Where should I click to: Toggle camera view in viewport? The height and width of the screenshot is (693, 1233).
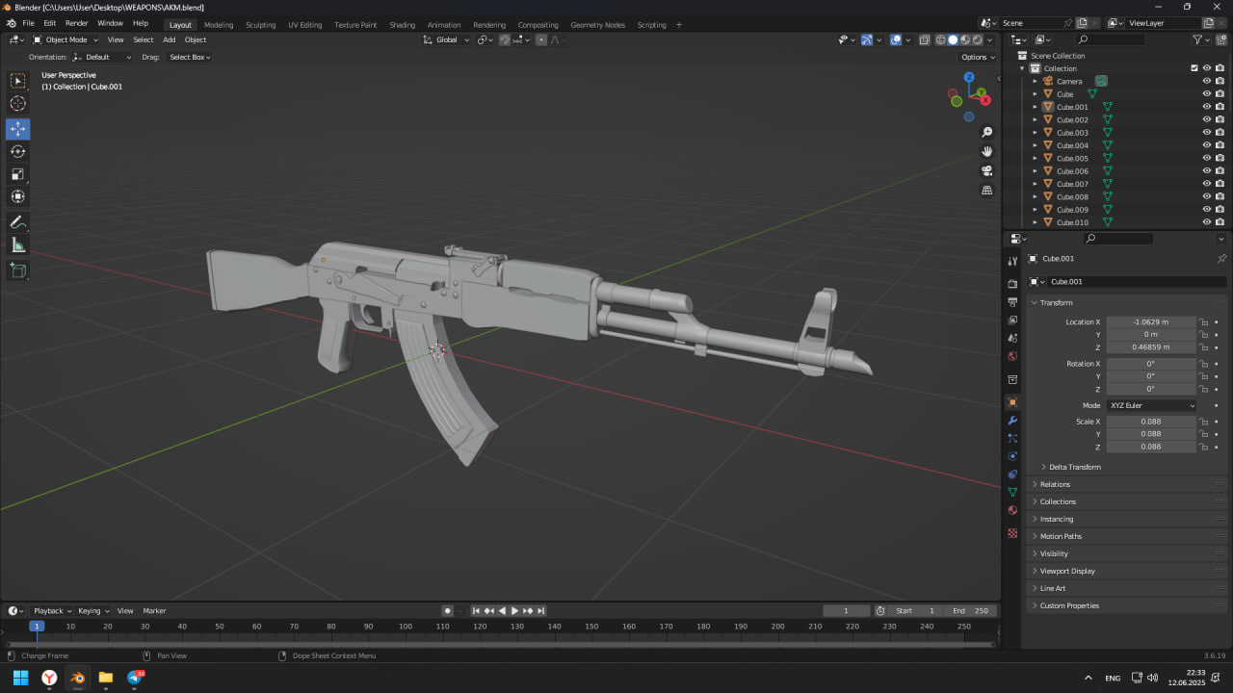click(986, 170)
